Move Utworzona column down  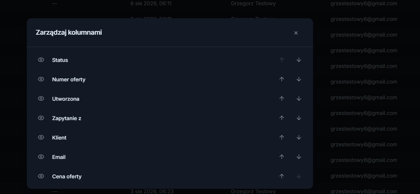[299, 98]
